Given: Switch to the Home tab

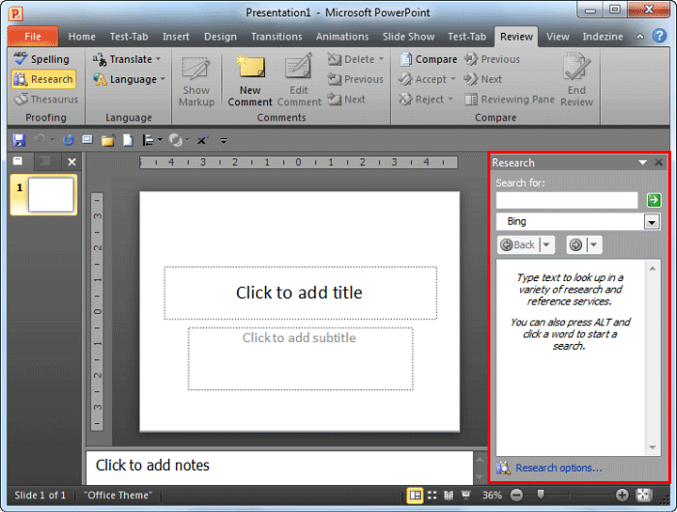Looking at the screenshot, I should tap(81, 37).
